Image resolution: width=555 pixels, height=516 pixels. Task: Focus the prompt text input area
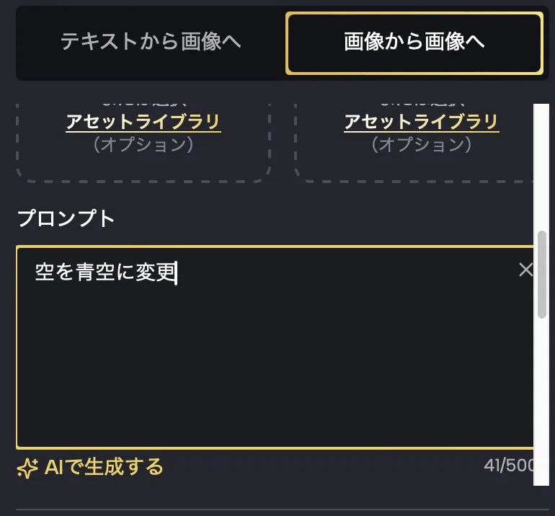coord(274,346)
